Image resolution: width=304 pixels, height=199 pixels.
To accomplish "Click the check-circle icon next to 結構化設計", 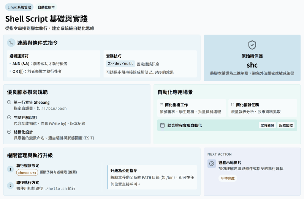I will tap(9, 132).
